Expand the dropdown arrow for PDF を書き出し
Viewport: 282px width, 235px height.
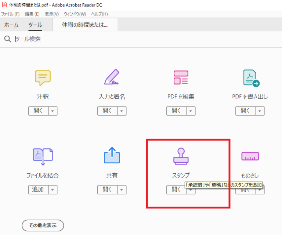260,111
